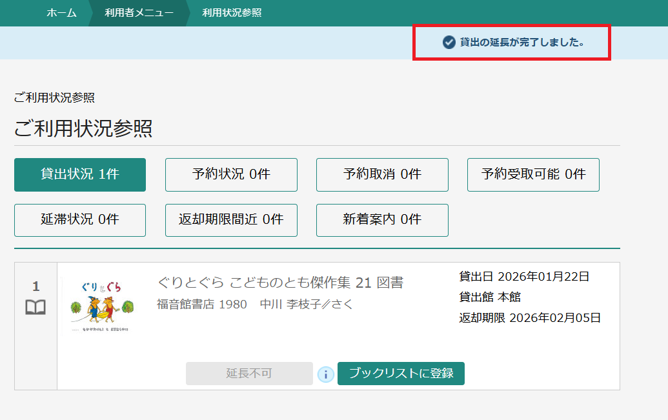The width and height of the screenshot is (668, 420).
Task: Click the open book icon in item row
Action: (x=35, y=308)
